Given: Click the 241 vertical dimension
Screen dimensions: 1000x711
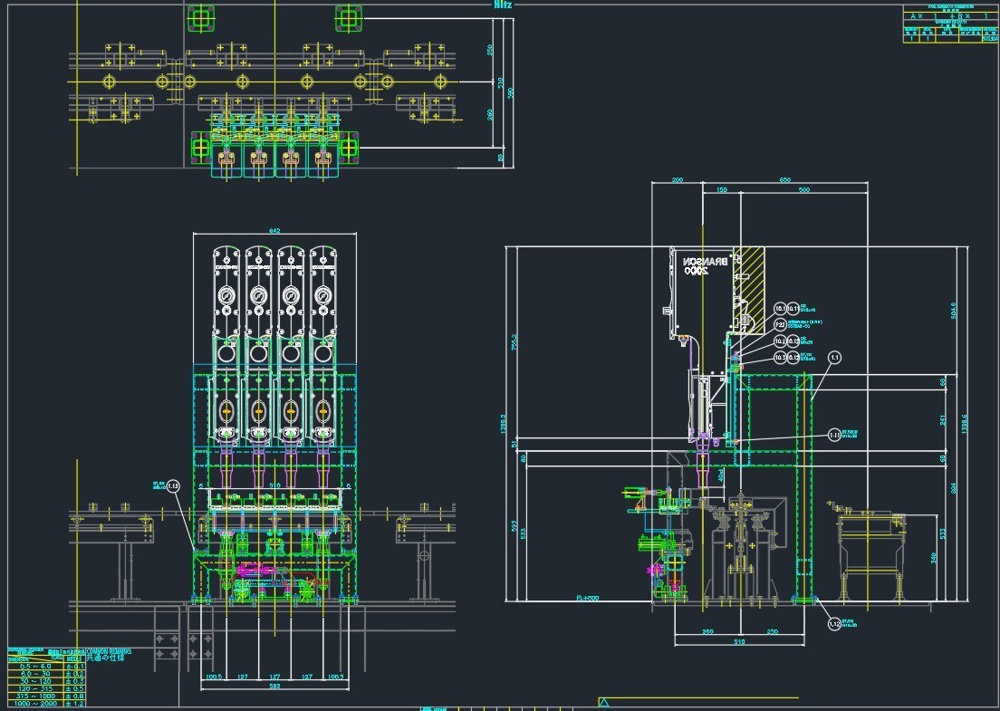Looking at the screenshot, I should [943, 419].
